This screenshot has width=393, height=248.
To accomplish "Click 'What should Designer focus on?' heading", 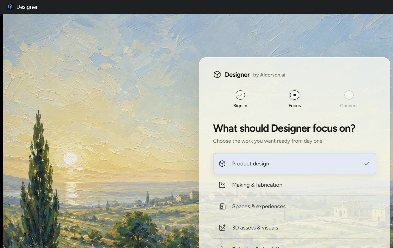I will (x=284, y=128).
